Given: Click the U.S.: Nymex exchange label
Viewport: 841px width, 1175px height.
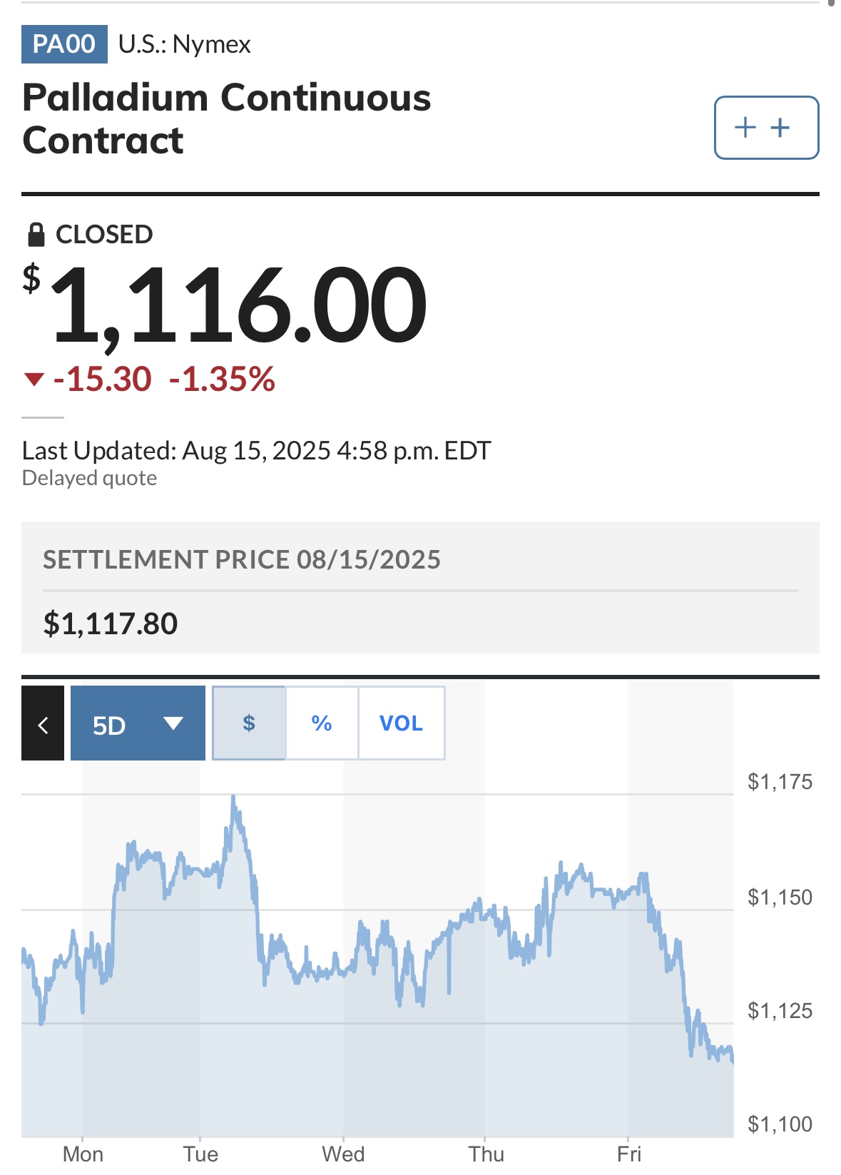Looking at the screenshot, I should 185,44.
